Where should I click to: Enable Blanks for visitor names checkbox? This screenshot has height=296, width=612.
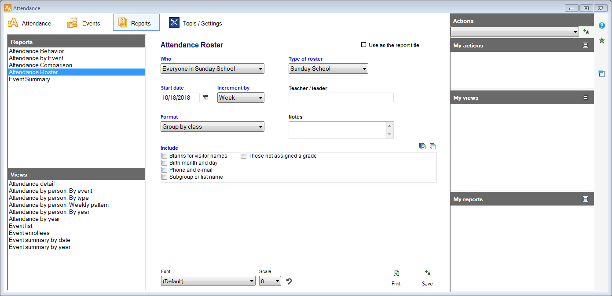coord(165,156)
